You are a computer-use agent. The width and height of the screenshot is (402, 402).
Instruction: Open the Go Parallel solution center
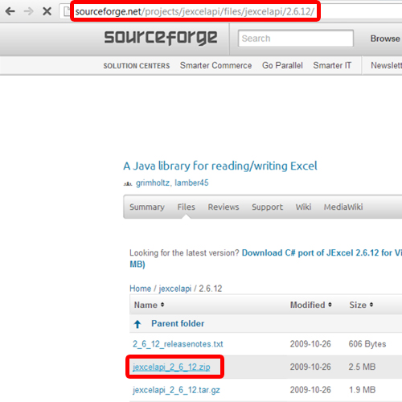point(282,65)
